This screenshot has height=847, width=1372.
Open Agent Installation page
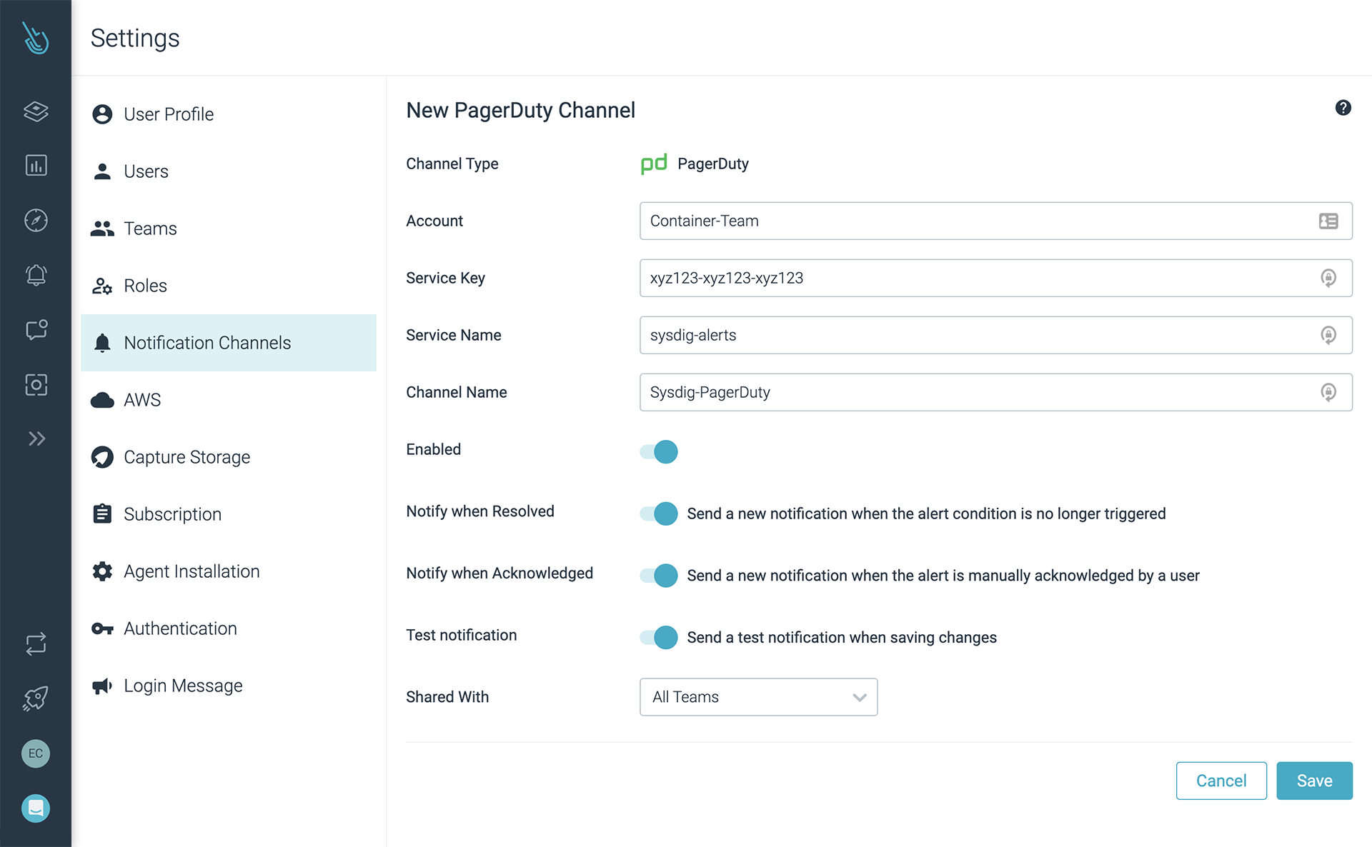click(229, 571)
